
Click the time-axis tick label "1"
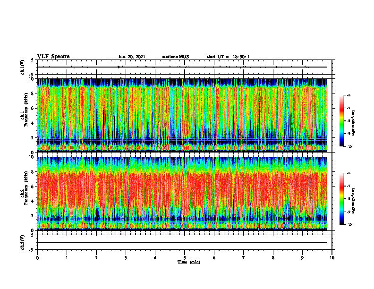67,258
